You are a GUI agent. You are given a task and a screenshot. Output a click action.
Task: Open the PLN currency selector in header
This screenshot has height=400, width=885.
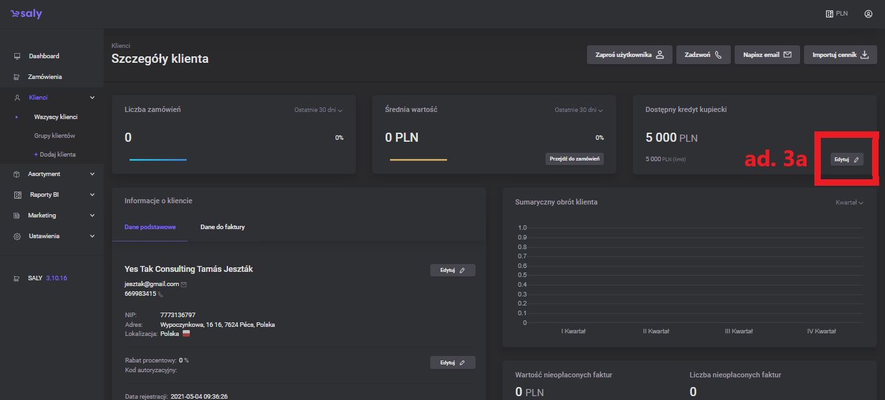coord(836,14)
